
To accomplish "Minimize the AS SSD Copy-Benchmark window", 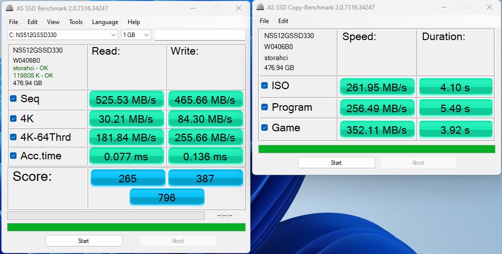I will pos(444,7).
